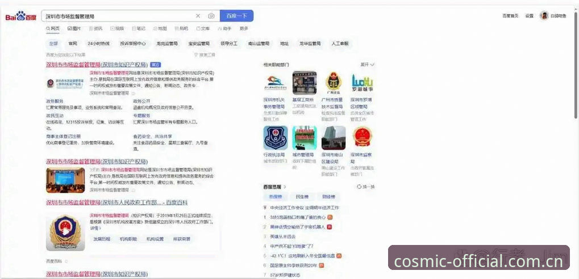The image size is (579, 279).
Task: Switch to the 视频 tab
Action: [117, 28]
